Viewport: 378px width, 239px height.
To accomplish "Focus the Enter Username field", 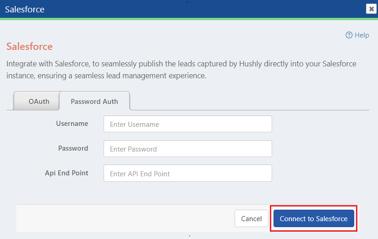I will coord(188,124).
